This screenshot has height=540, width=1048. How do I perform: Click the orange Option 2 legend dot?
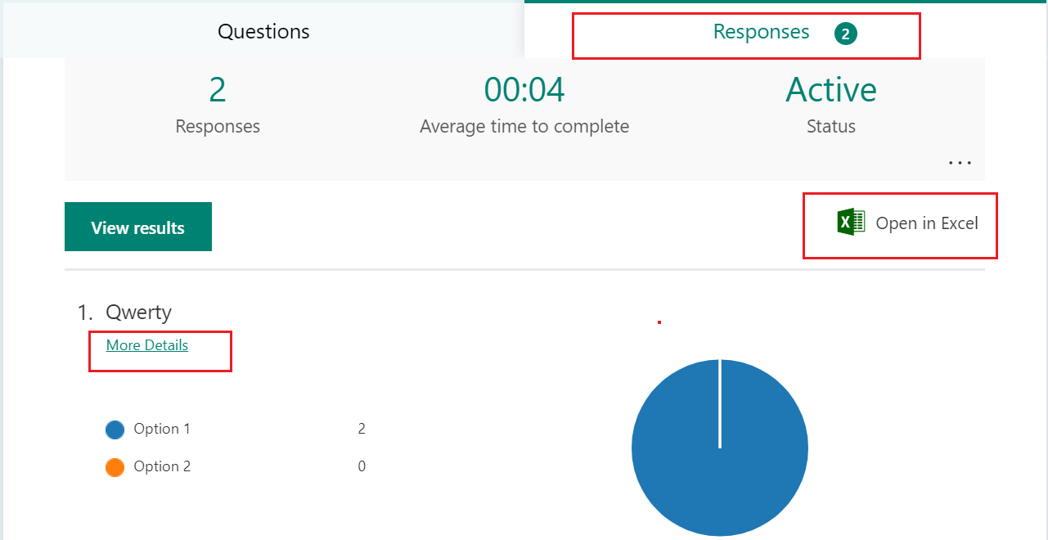coord(115,467)
